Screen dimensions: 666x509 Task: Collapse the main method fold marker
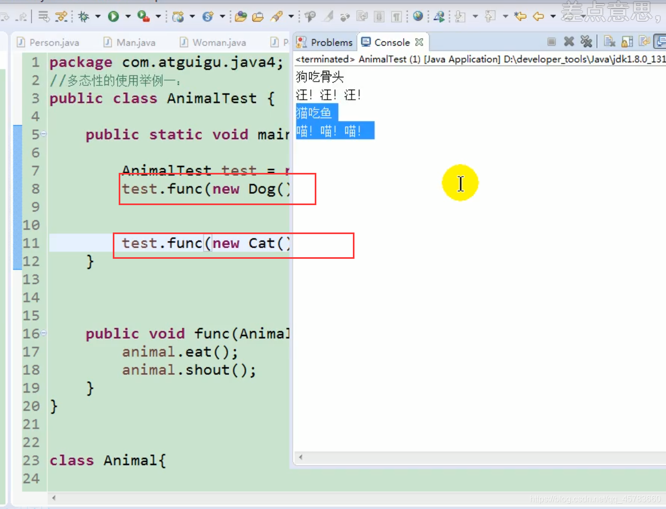coord(44,134)
